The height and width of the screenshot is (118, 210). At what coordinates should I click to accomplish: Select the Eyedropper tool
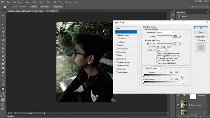pos(3,36)
